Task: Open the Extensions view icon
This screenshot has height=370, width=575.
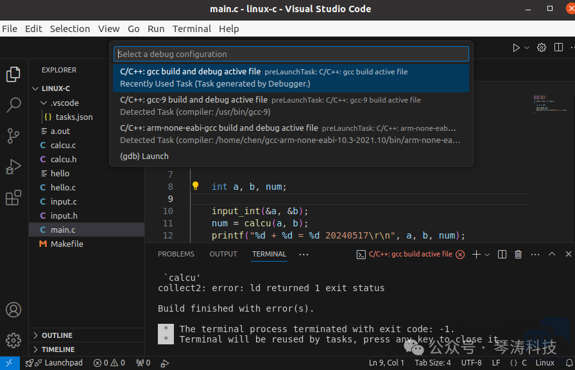Action: [13, 198]
